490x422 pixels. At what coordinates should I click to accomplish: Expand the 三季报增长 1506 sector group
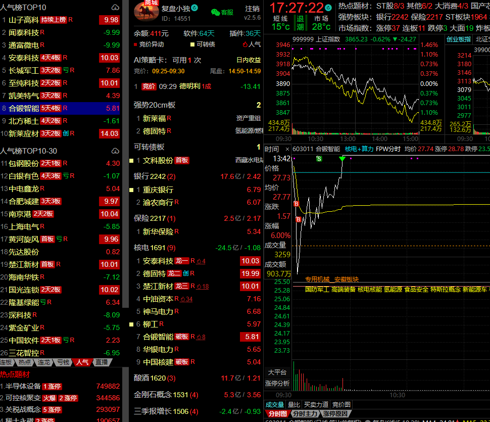pos(161,411)
